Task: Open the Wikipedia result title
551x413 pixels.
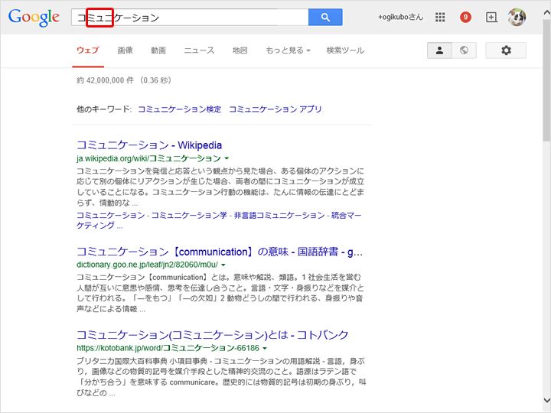Action: tap(149, 145)
